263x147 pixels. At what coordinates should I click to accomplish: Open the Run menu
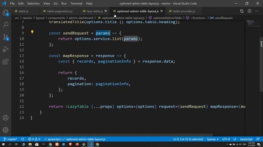(64, 3)
